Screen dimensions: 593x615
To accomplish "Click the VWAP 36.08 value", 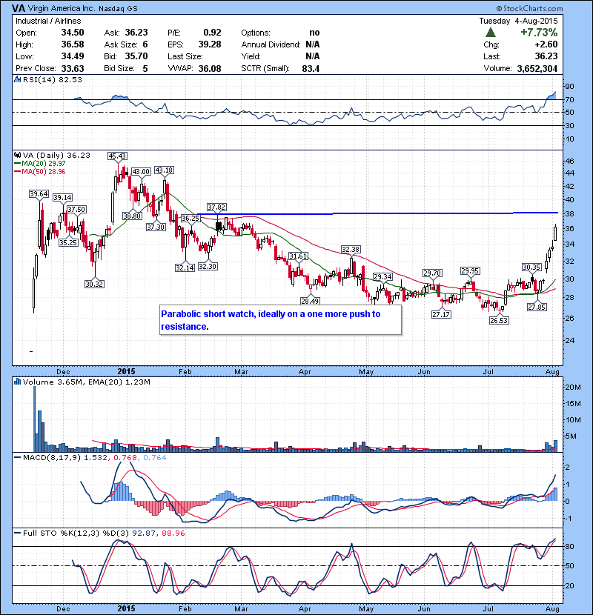I will click(210, 69).
